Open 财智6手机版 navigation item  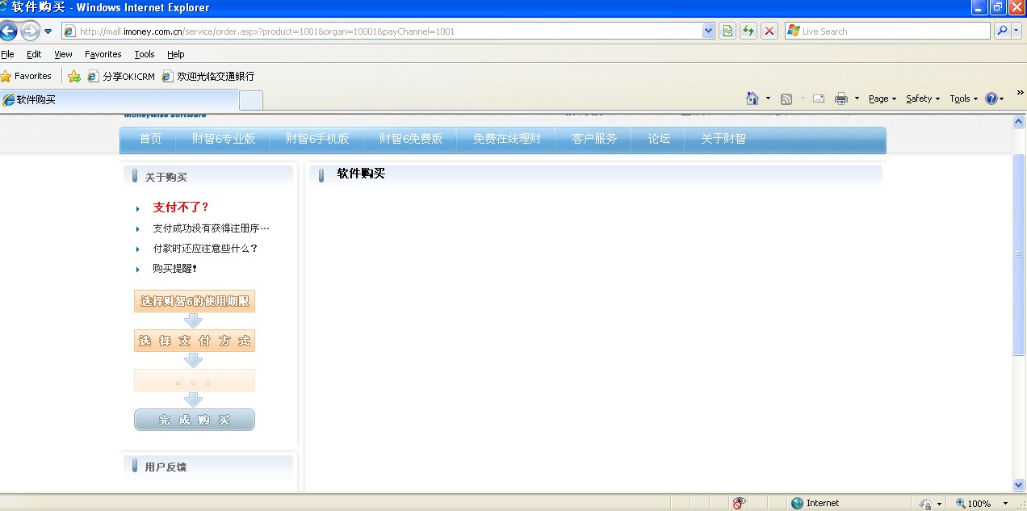pyautogui.click(x=317, y=139)
